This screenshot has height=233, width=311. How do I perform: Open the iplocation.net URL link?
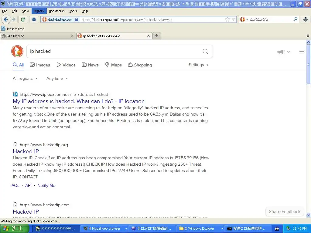[64, 95]
